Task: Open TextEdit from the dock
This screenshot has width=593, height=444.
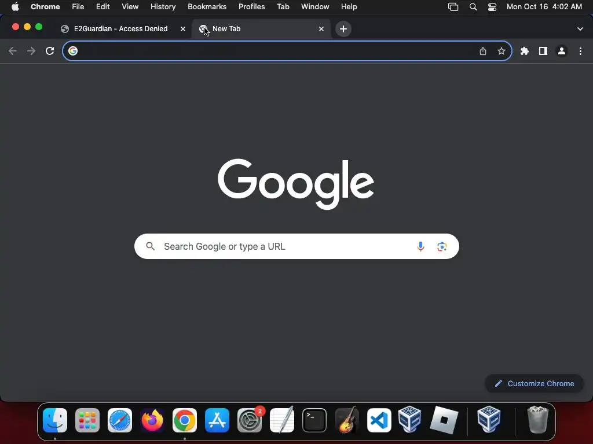Action: click(x=282, y=420)
